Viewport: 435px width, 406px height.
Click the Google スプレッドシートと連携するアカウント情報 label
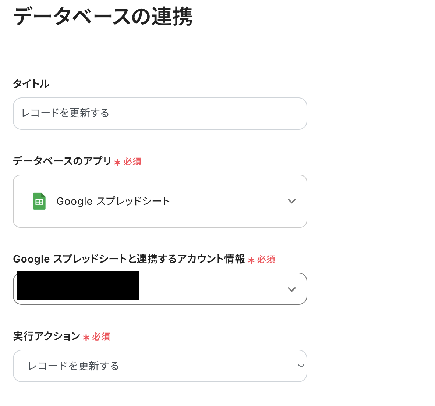tap(129, 259)
